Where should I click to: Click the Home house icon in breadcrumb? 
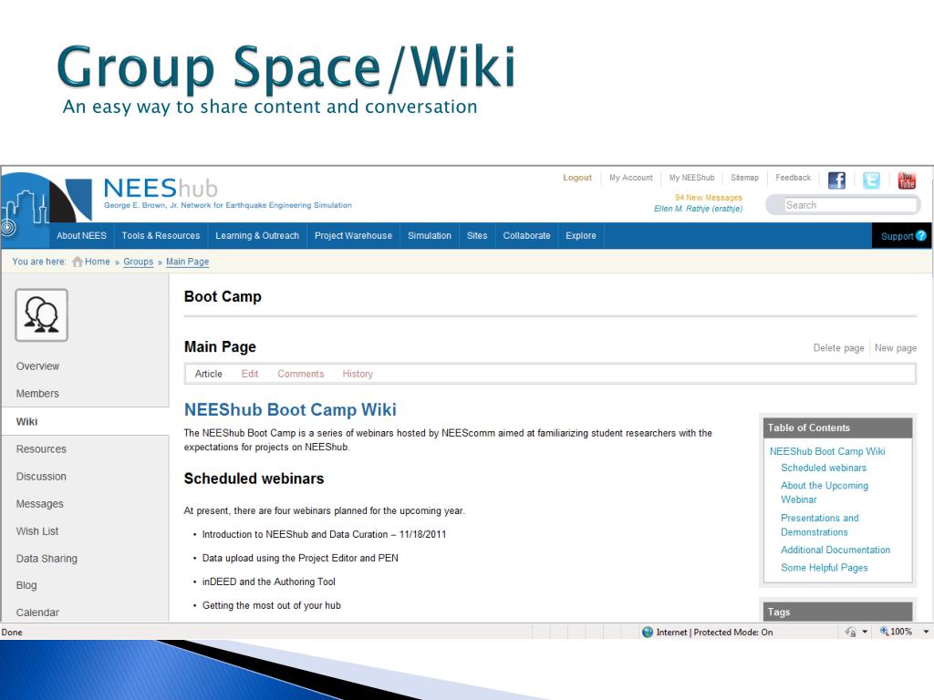(x=78, y=262)
